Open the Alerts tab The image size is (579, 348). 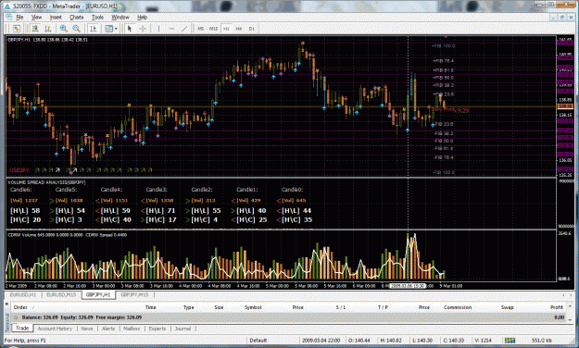108,329
